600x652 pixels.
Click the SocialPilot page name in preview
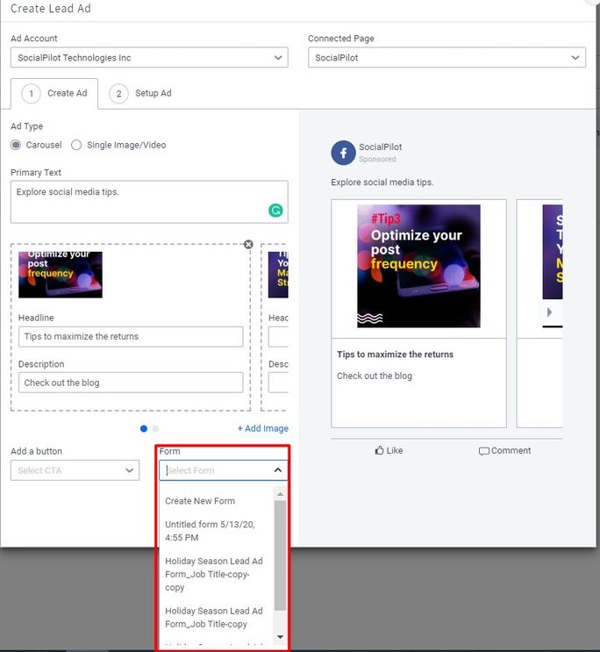click(381, 147)
